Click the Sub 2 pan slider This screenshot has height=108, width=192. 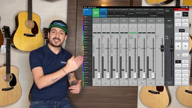pos(151,33)
